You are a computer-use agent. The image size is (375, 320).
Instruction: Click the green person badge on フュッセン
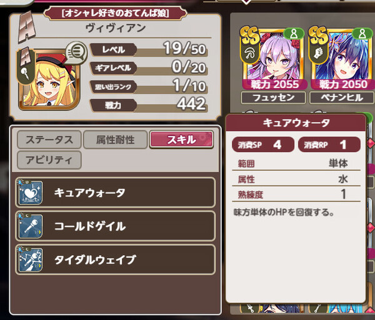pos(294,34)
